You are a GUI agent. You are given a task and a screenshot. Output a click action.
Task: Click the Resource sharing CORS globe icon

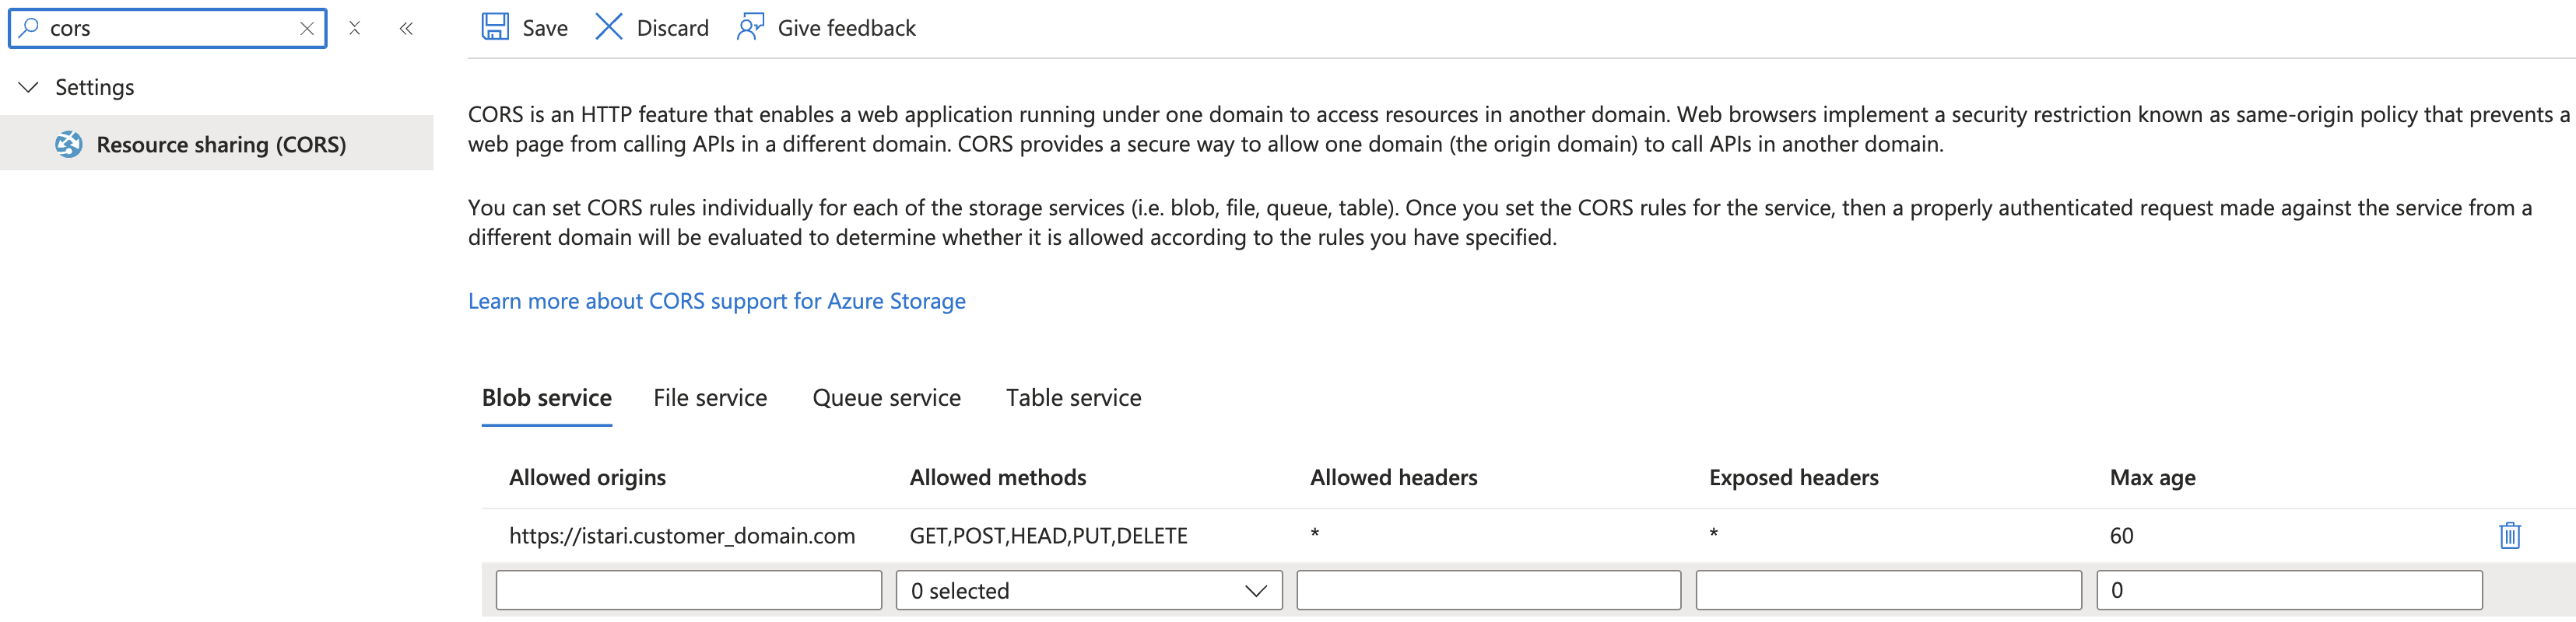[x=68, y=145]
